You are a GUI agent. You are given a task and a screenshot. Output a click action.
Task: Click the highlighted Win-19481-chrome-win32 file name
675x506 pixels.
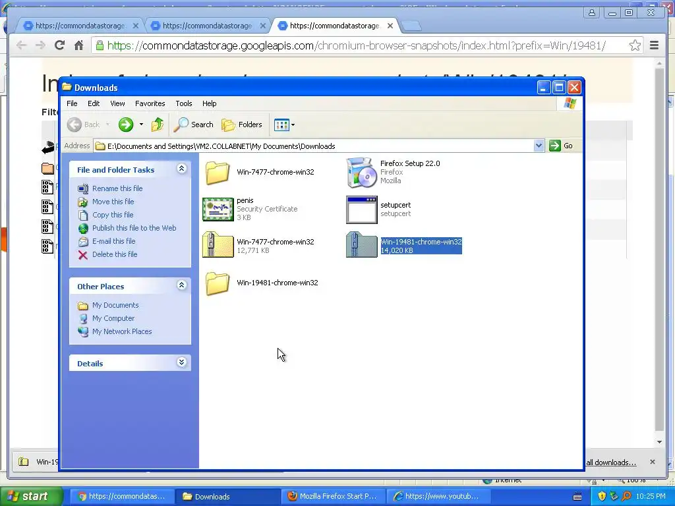pyautogui.click(x=421, y=242)
